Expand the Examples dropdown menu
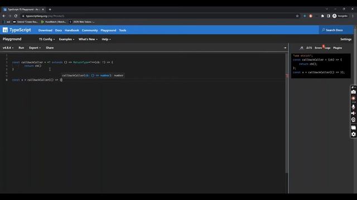This screenshot has height=200, width=357. click(66, 39)
